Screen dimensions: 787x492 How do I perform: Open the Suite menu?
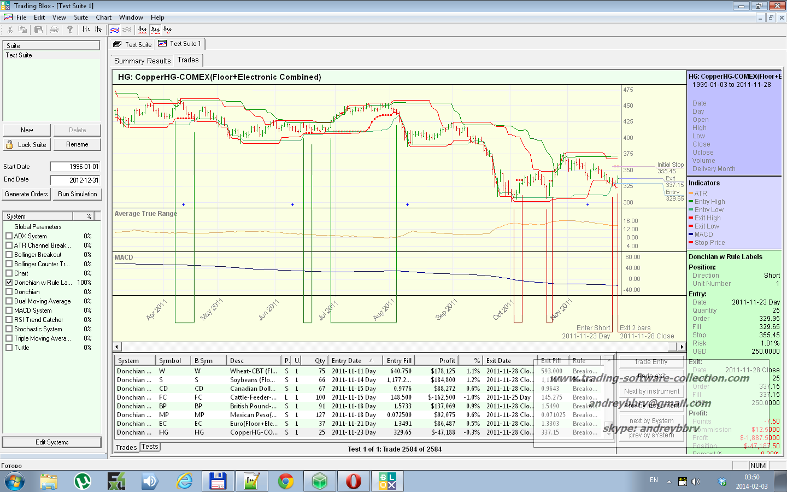coord(81,17)
